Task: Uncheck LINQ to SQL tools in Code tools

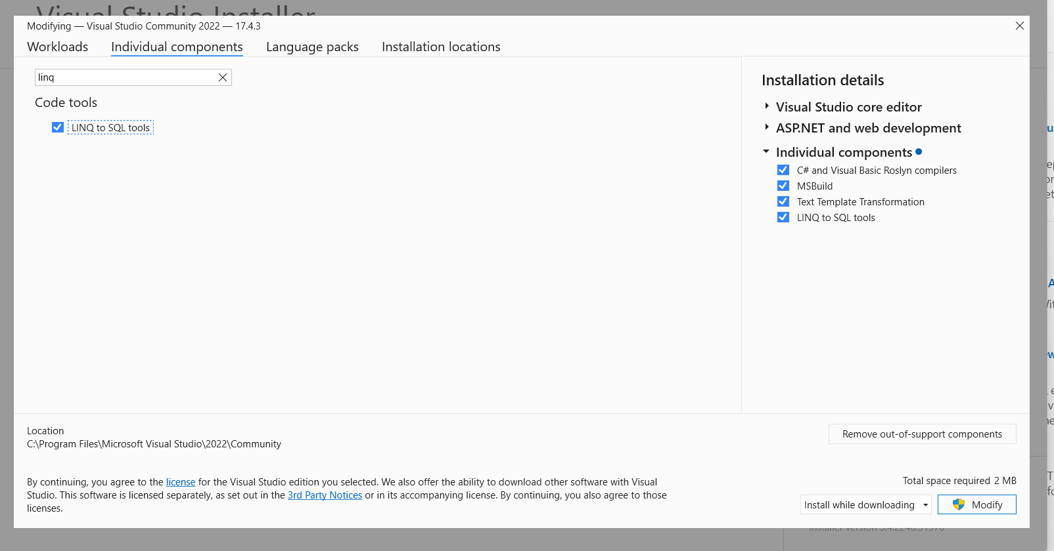Action: pyautogui.click(x=58, y=127)
